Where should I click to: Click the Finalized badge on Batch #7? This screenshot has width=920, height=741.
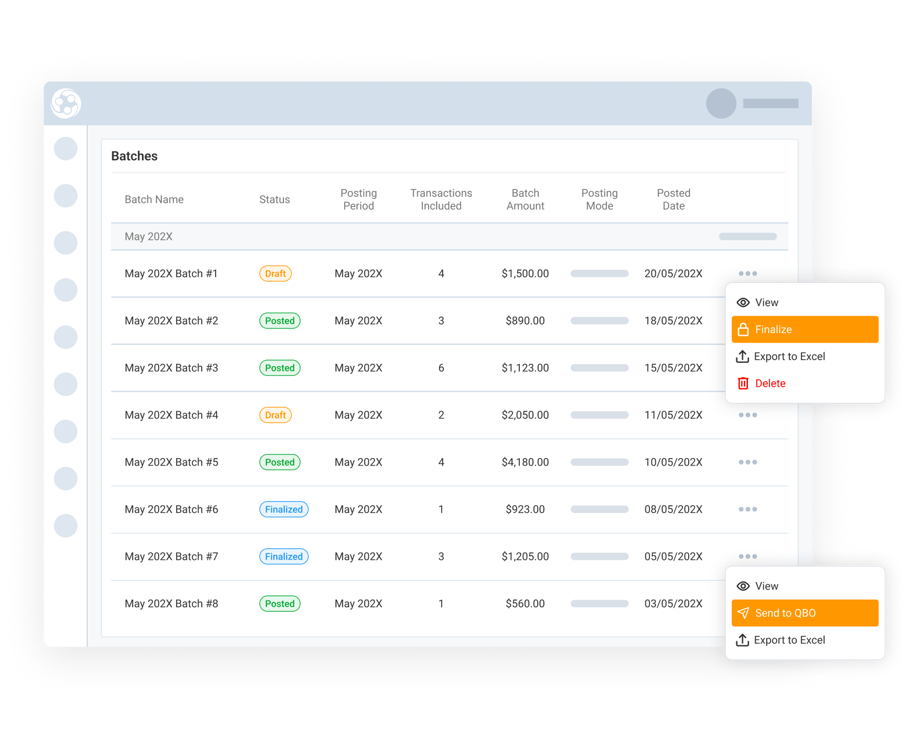(x=283, y=557)
